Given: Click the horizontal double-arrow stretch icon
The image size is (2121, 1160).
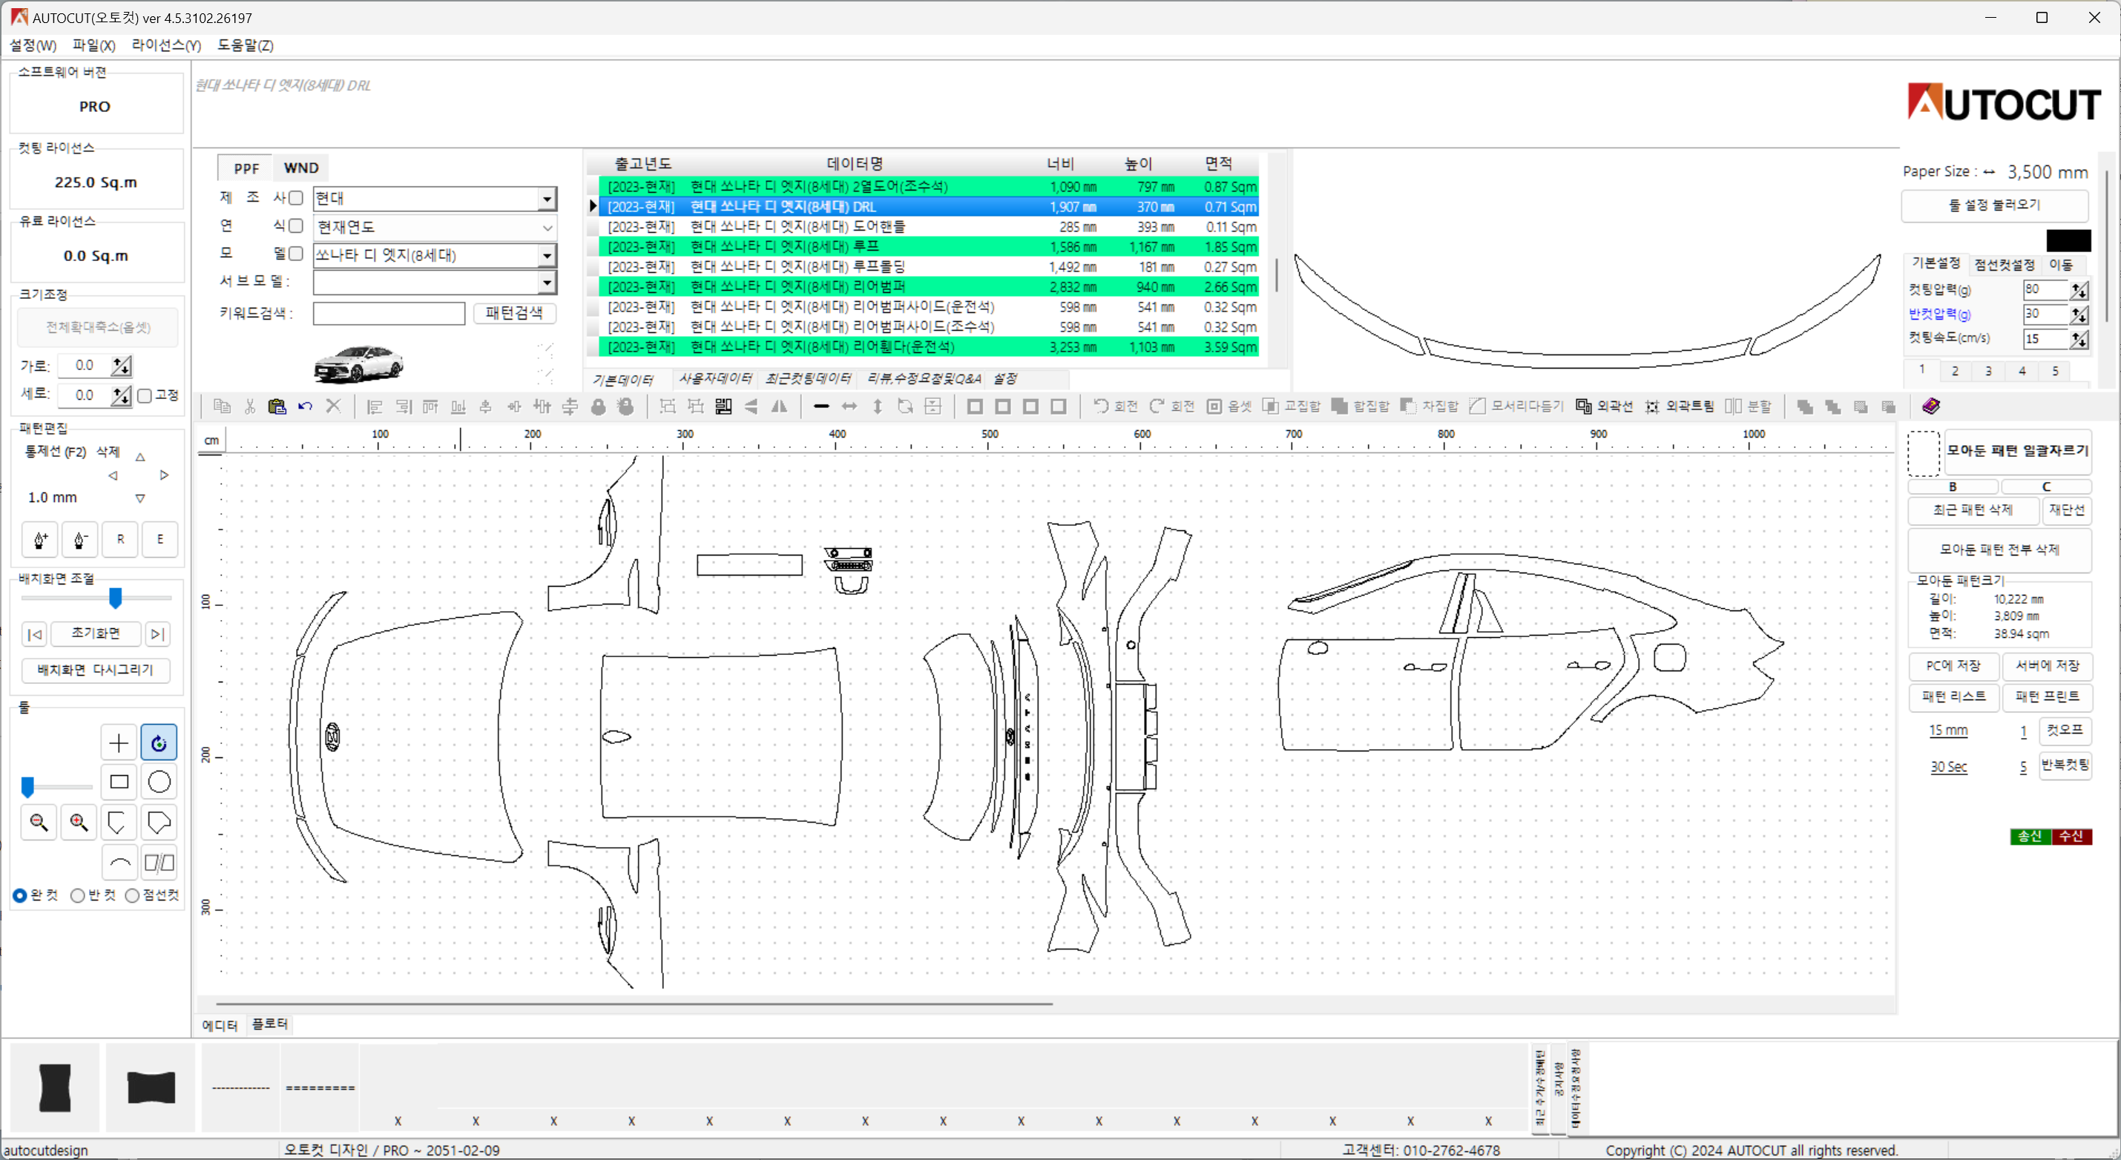Looking at the screenshot, I should pos(849,406).
